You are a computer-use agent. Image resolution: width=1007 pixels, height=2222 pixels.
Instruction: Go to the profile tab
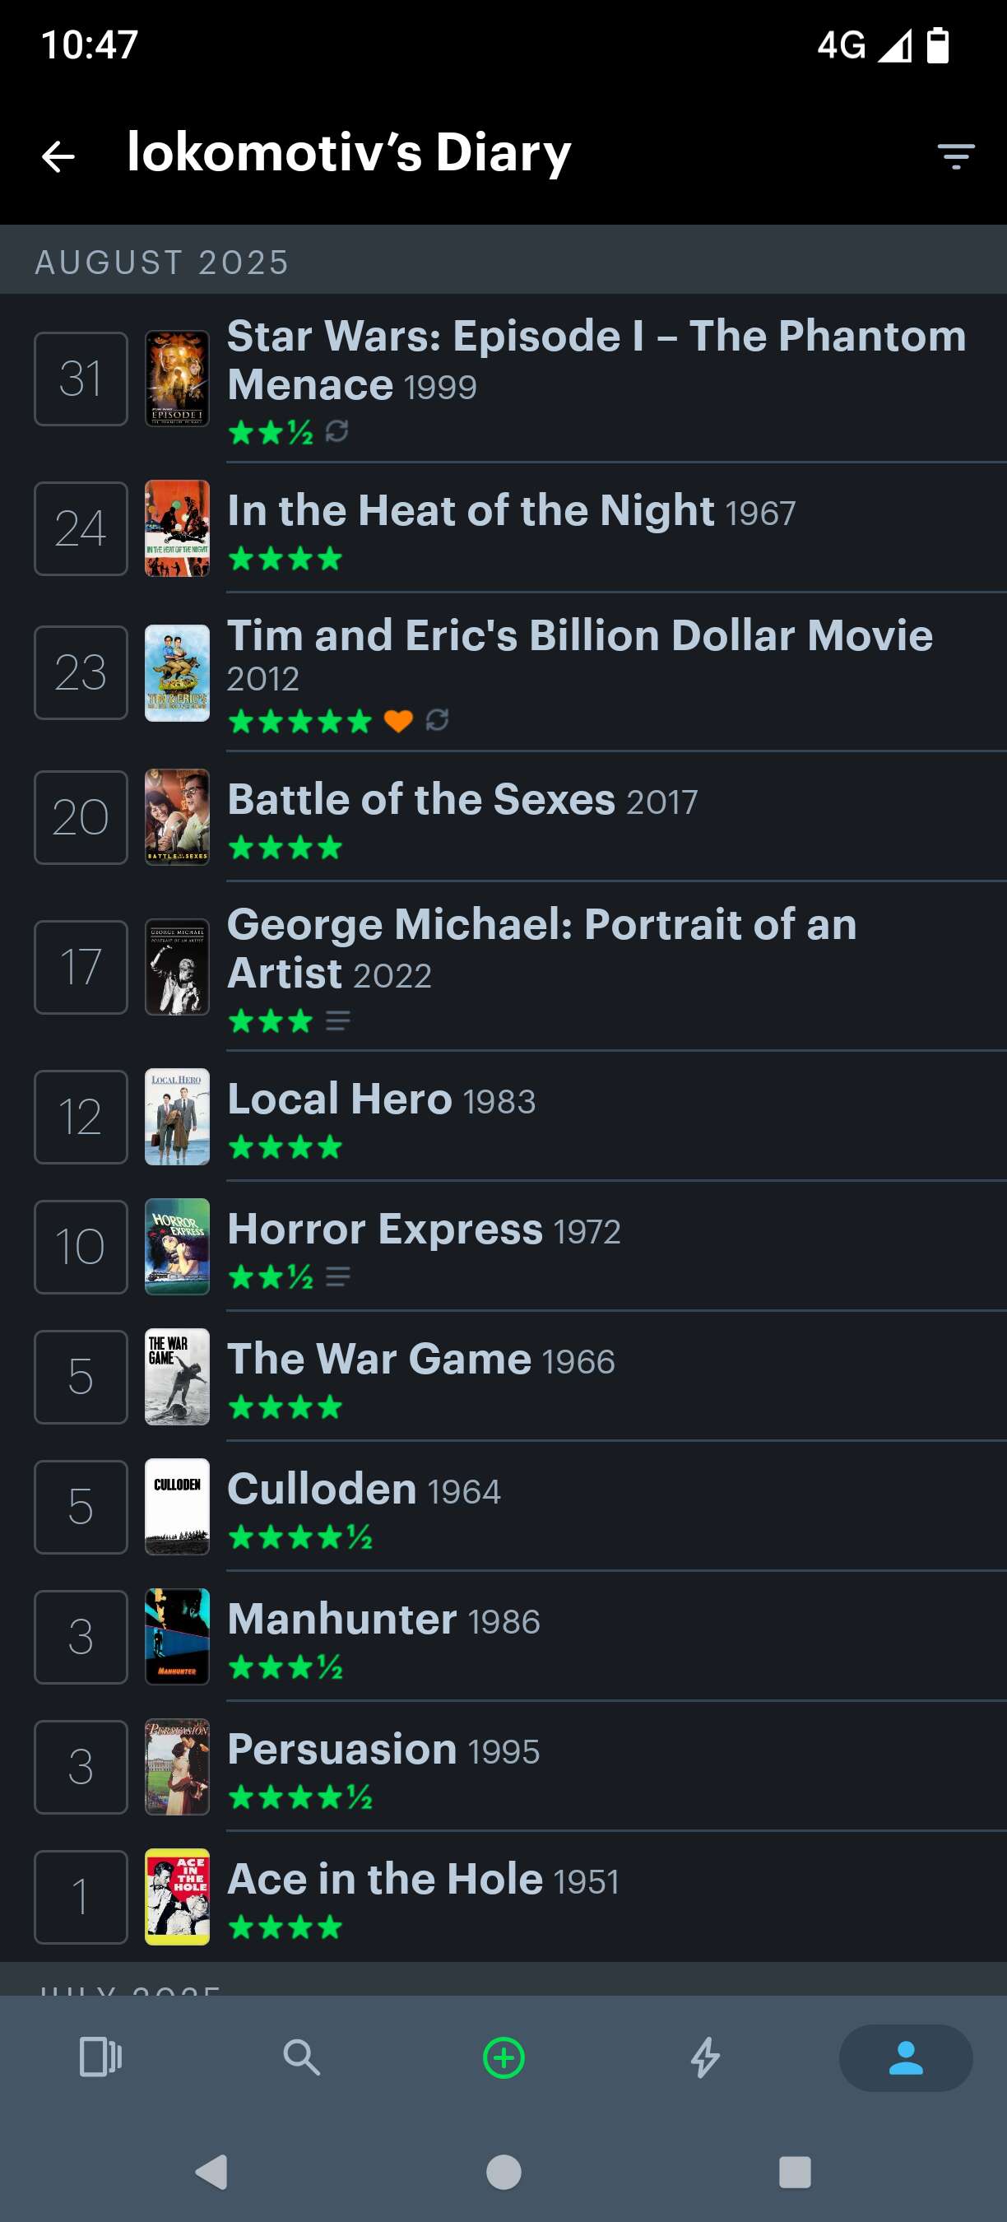[x=905, y=2057]
